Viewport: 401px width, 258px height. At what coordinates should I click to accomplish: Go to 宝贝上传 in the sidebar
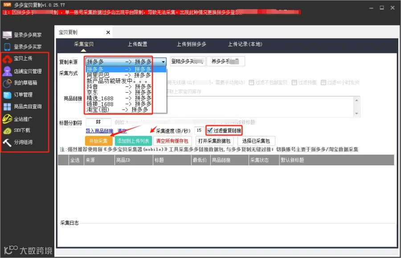(23, 58)
